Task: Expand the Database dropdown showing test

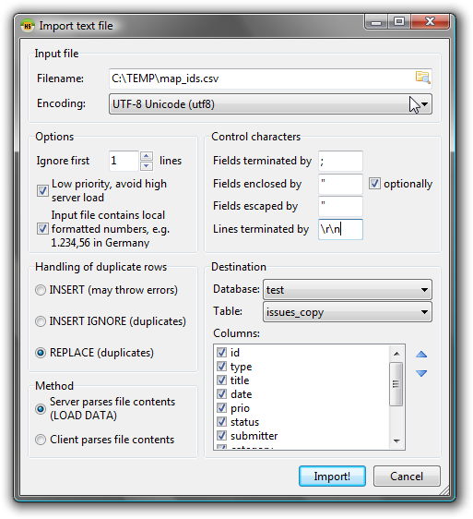Action: 348,290
